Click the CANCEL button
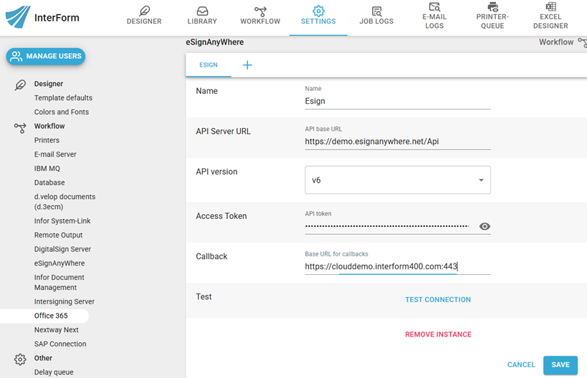The width and height of the screenshot is (587, 378). (521, 364)
